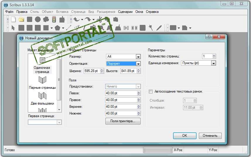Image resolution: width=251 pixels, height=157 pixels.
Task: Enable Автосоздание текстовых рамок checkbox
Action: (151, 91)
